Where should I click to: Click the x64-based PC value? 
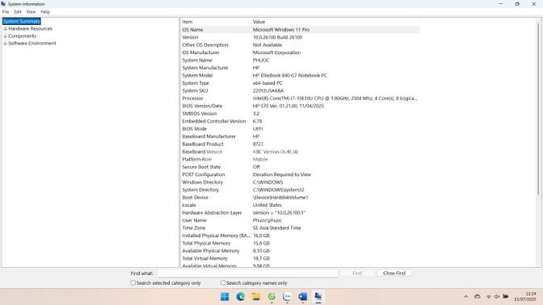267,83
